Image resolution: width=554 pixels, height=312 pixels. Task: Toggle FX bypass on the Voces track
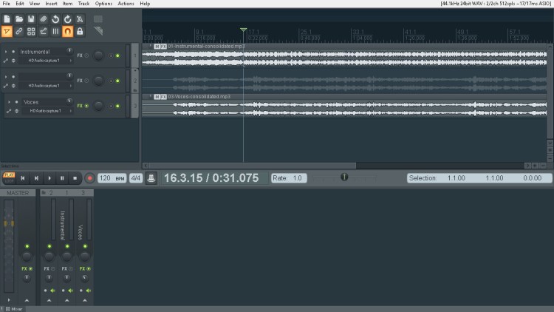[x=87, y=106]
